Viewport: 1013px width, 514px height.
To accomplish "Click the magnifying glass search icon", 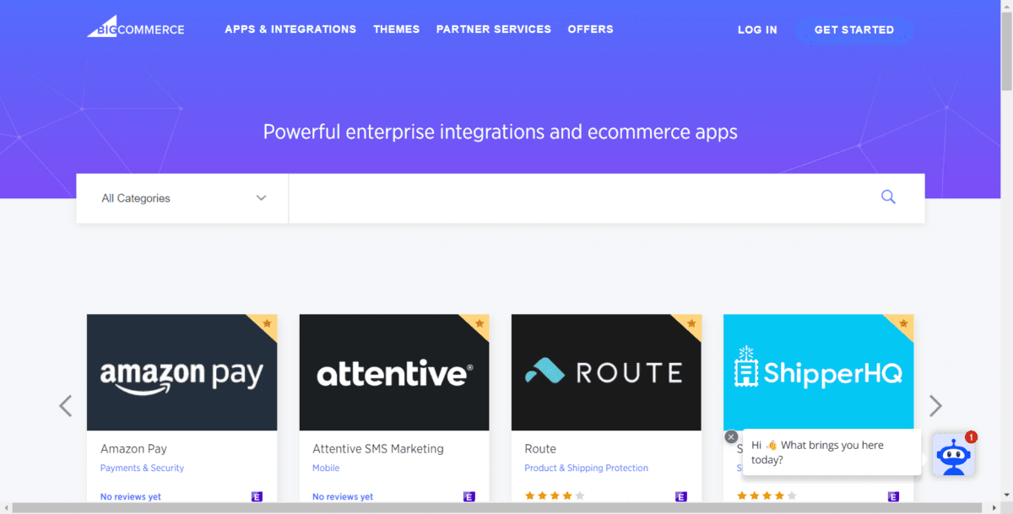I will pyautogui.click(x=888, y=197).
